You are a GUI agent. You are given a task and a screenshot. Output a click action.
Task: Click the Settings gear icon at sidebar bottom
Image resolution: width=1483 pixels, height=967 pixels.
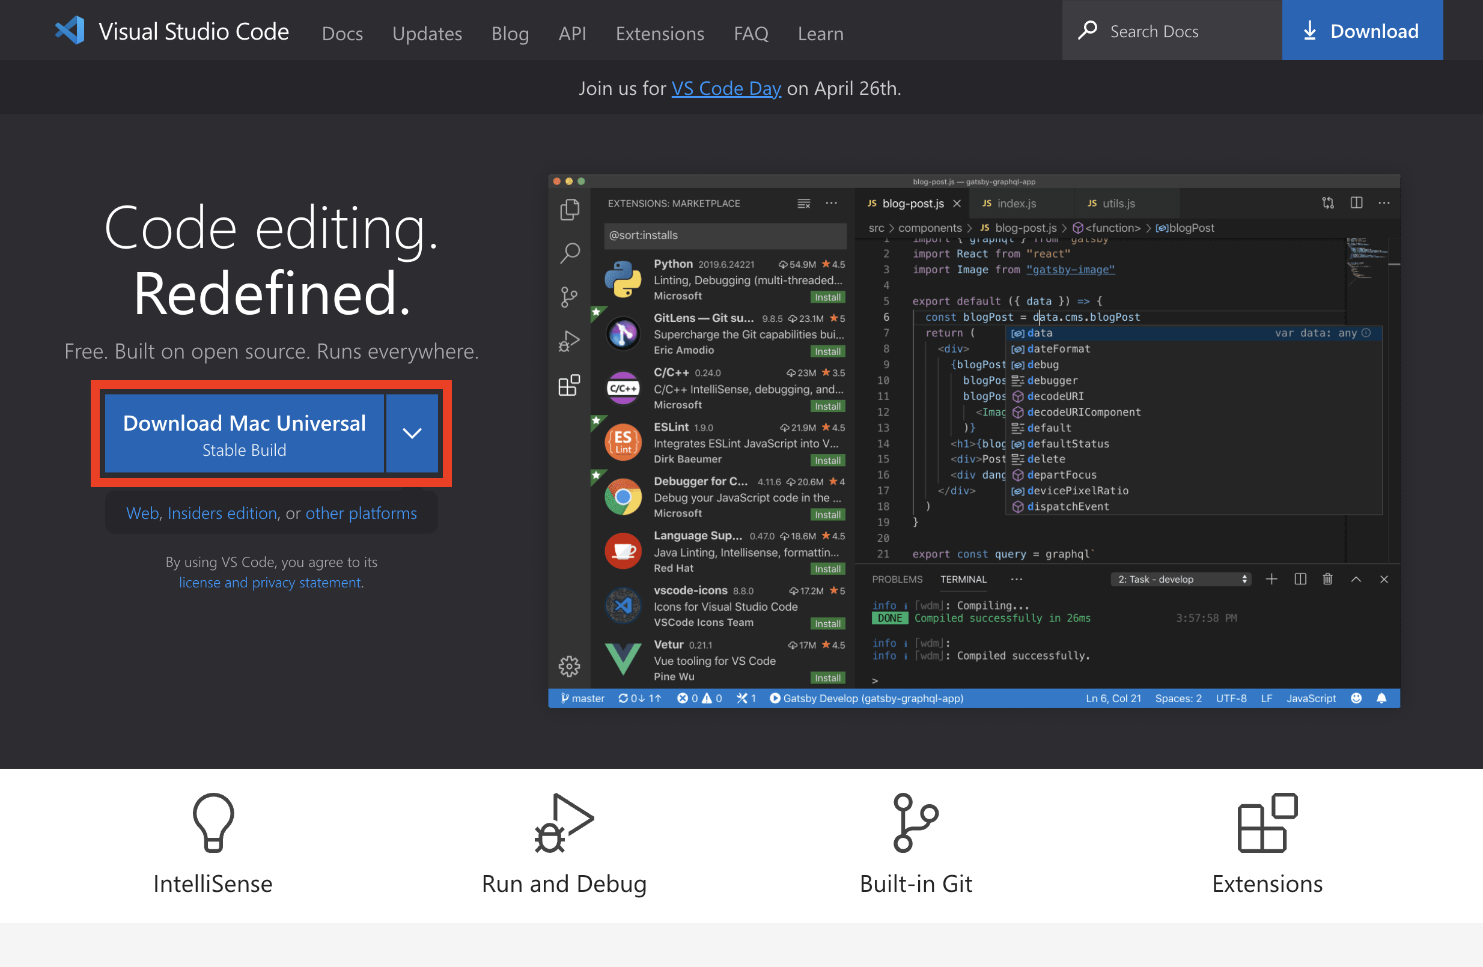[x=570, y=667]
